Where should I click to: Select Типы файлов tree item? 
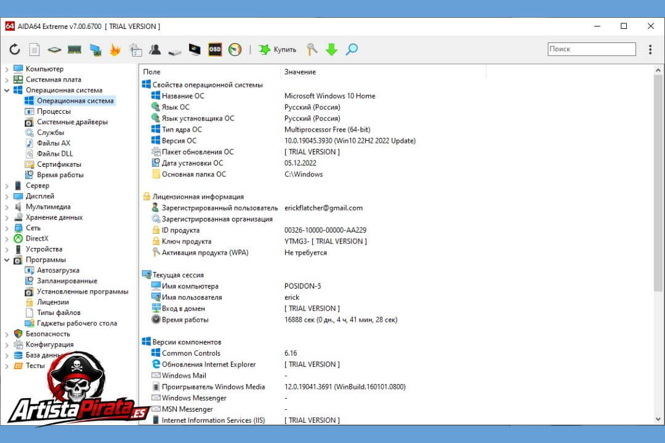[x=58, y=313]
